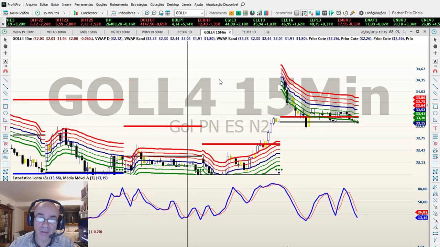
Task: Open the alarm clock alerts tool
Action: click(x=339, y=13)
